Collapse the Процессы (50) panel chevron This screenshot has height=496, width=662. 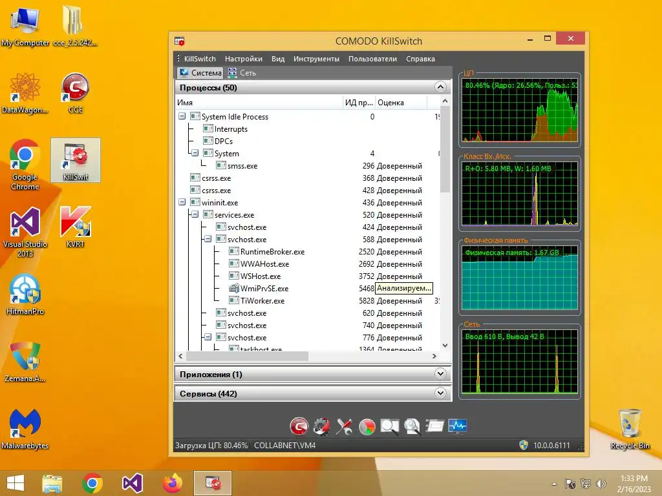440,87
